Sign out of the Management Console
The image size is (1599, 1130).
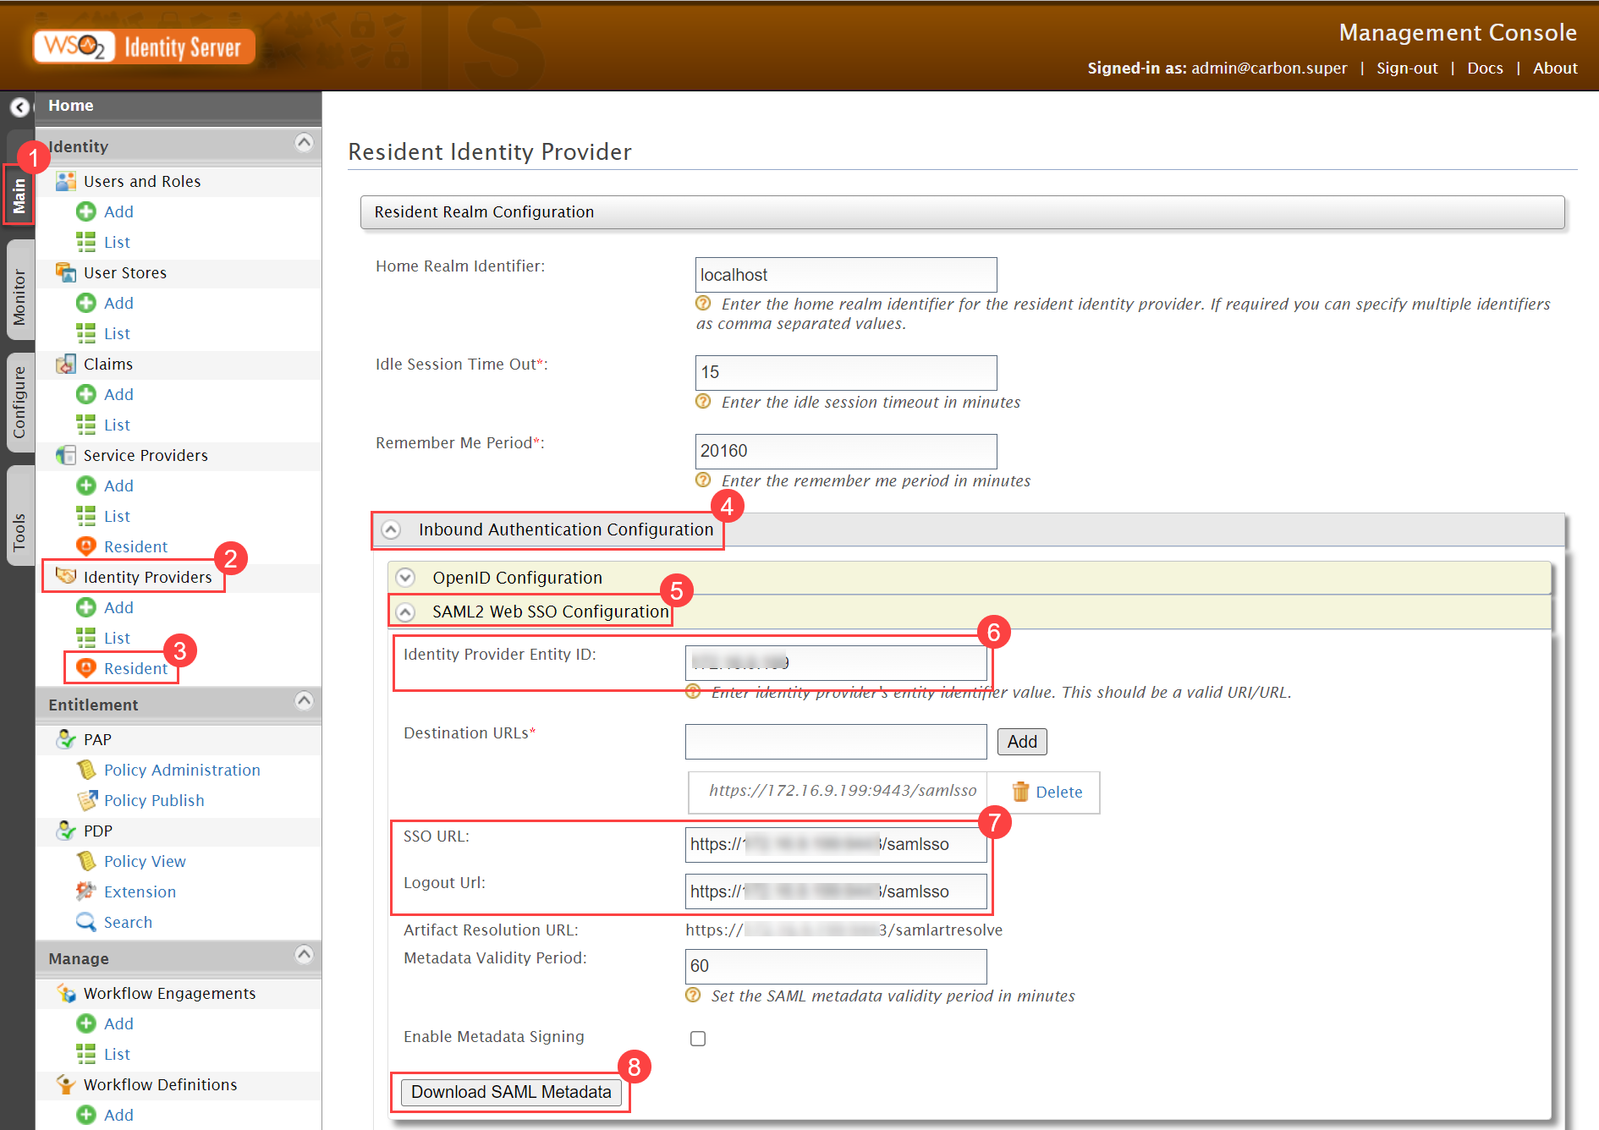[1407, 68]
